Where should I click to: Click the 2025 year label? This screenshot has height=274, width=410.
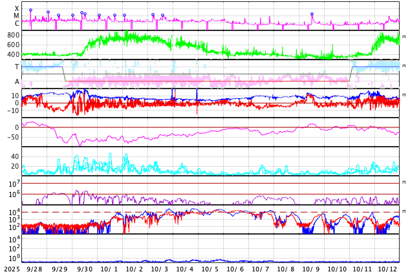pyautogui.click(x=12, y=269)
